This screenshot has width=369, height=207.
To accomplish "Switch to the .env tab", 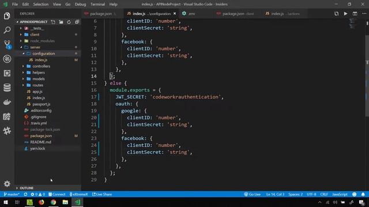I will tap(192, 14).
